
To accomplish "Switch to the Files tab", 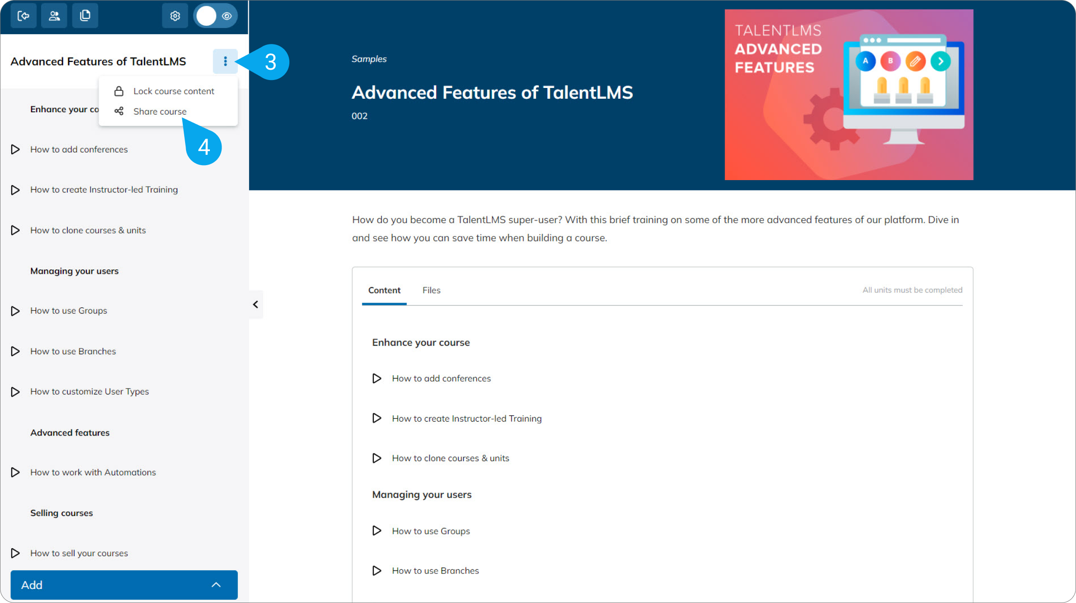I will pyautogui.click(x=431, y=290).
